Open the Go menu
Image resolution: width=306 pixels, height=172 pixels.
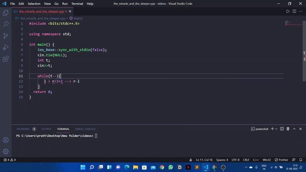(56, 4)
